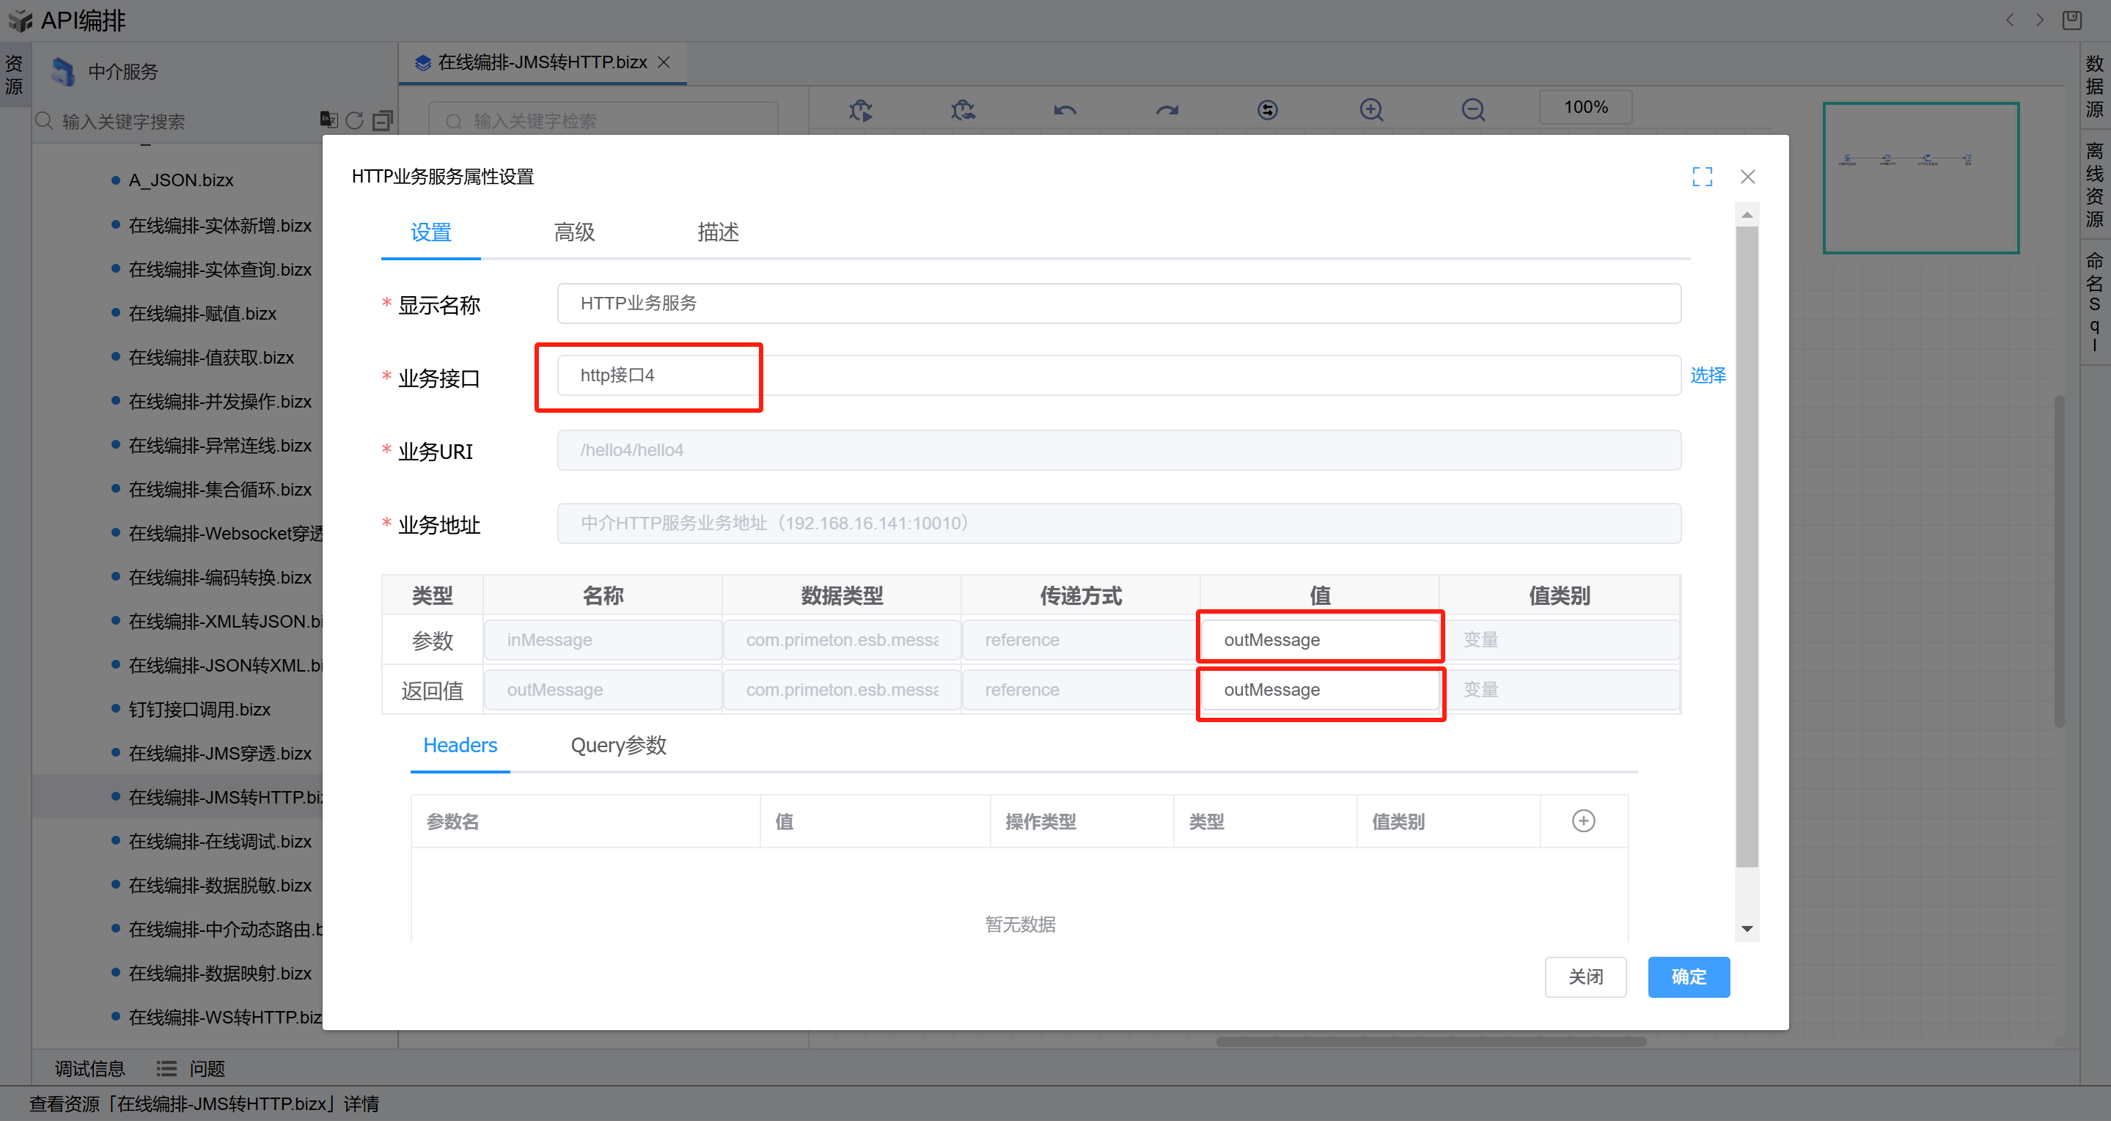Click the redo arrow in toolbar

[x=1167, y=110]
